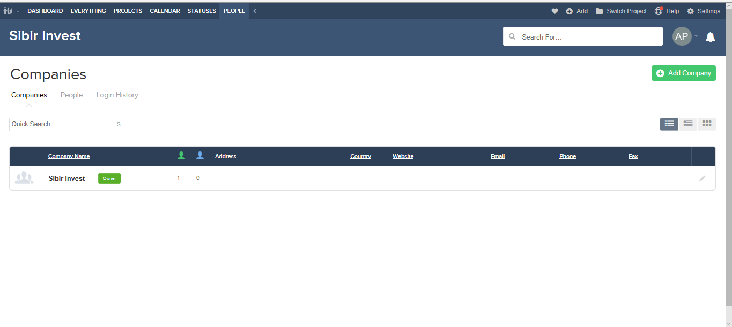Click the Search For input field
Image resolution: width=732 pixels, height=327 pixels.
[x=583, y=36]
